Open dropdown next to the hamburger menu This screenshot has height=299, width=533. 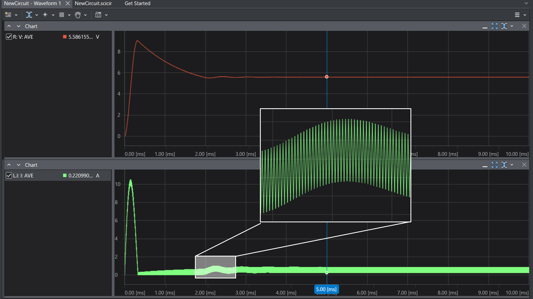(525, 15)
